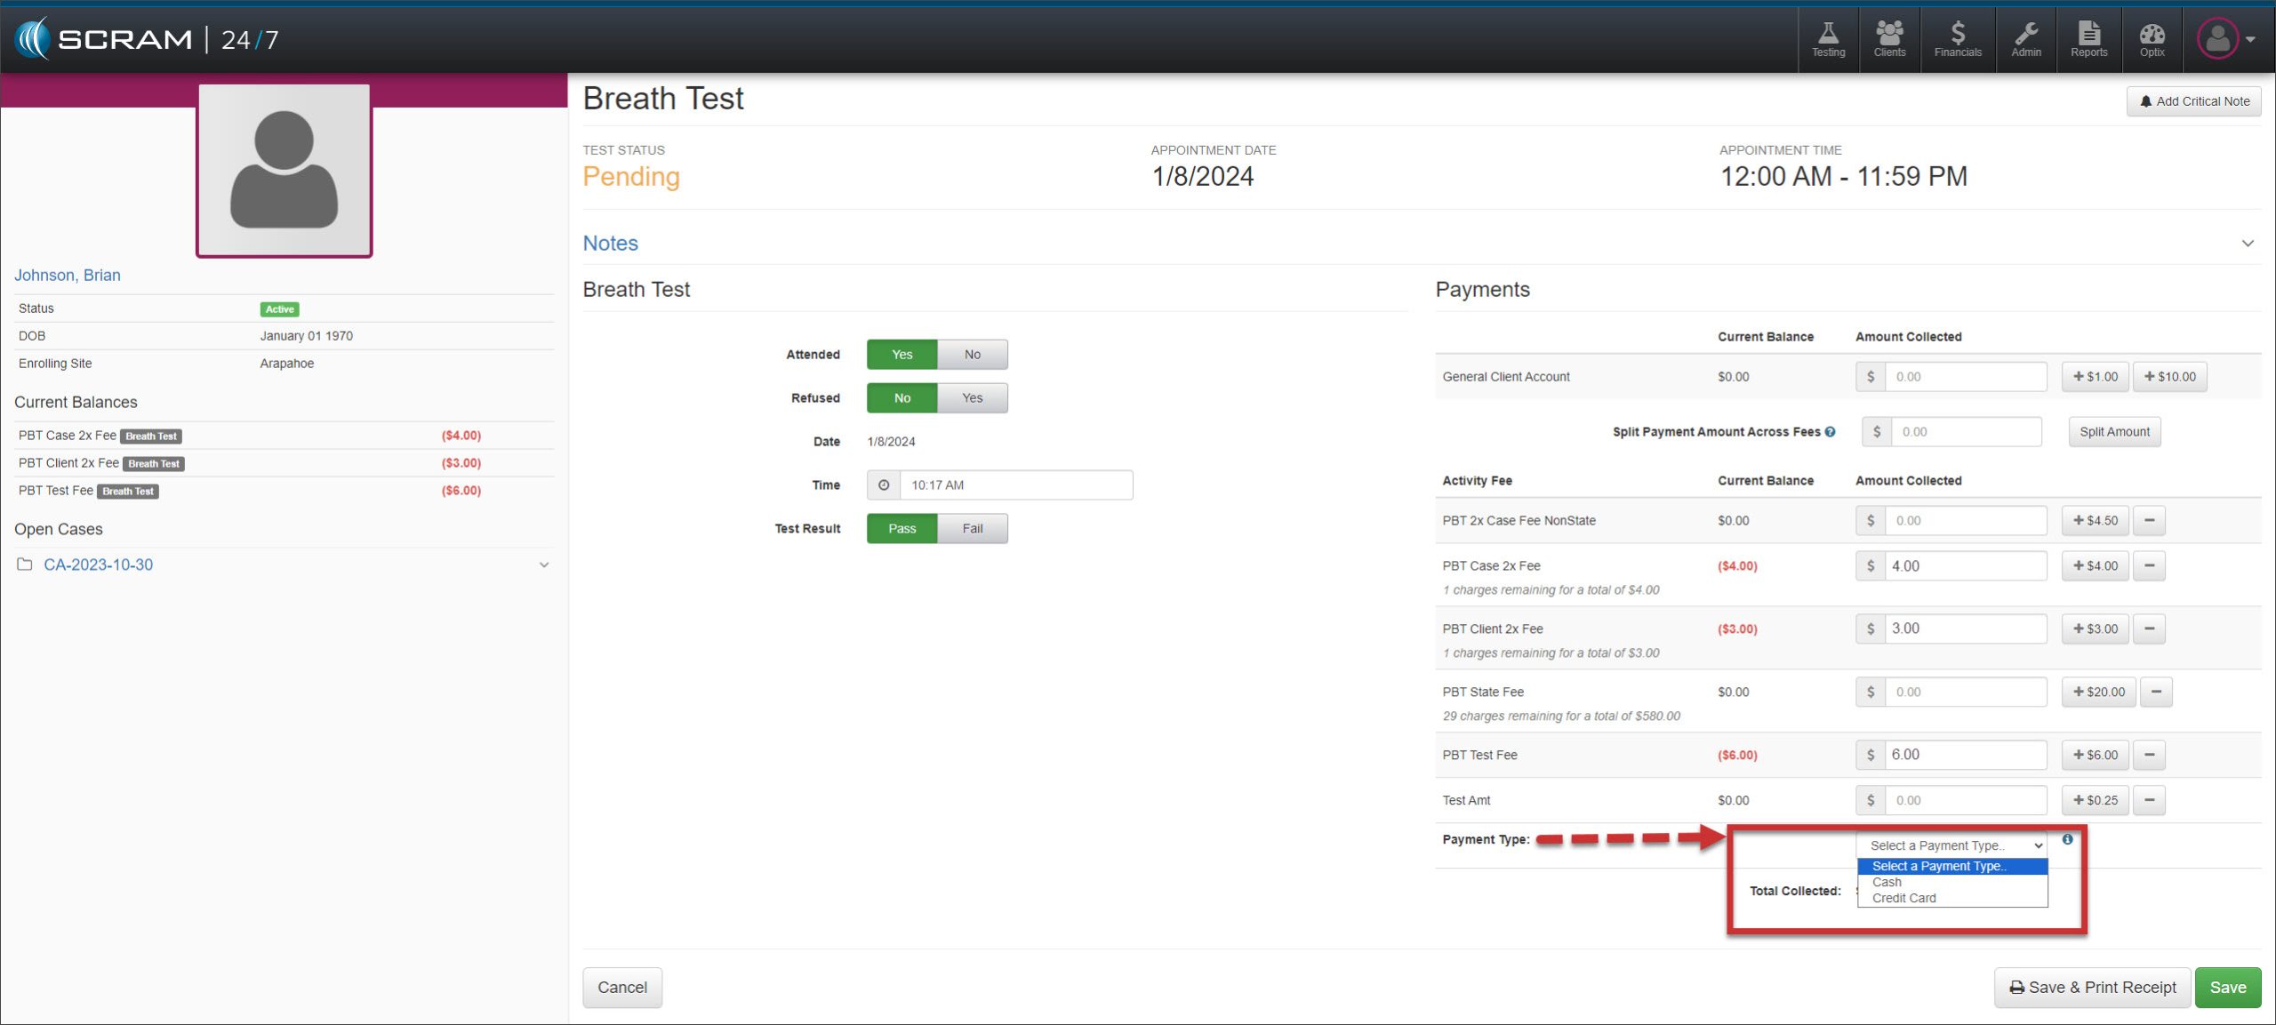The image size is (2276, 1025).
Task: Set Attended toggle to No
Action: (972, 355)
